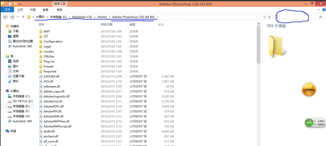Switch to the 查看 ribbon tab
Image resolution: width=326 pixels, height=146 pixels.
pyautogui.click(x=46, y=10)
